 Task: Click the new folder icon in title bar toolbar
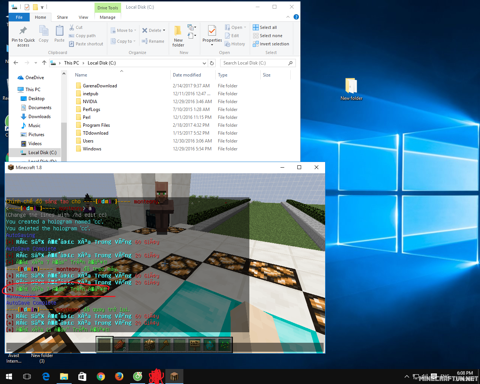tap(35, 7)
